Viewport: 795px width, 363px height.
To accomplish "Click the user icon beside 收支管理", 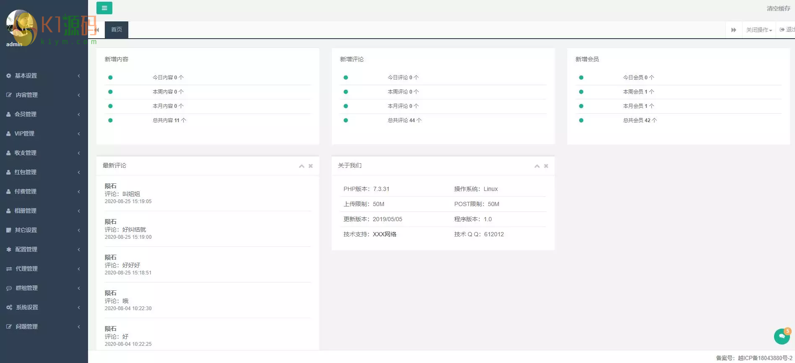I will [x=8, y=153].
